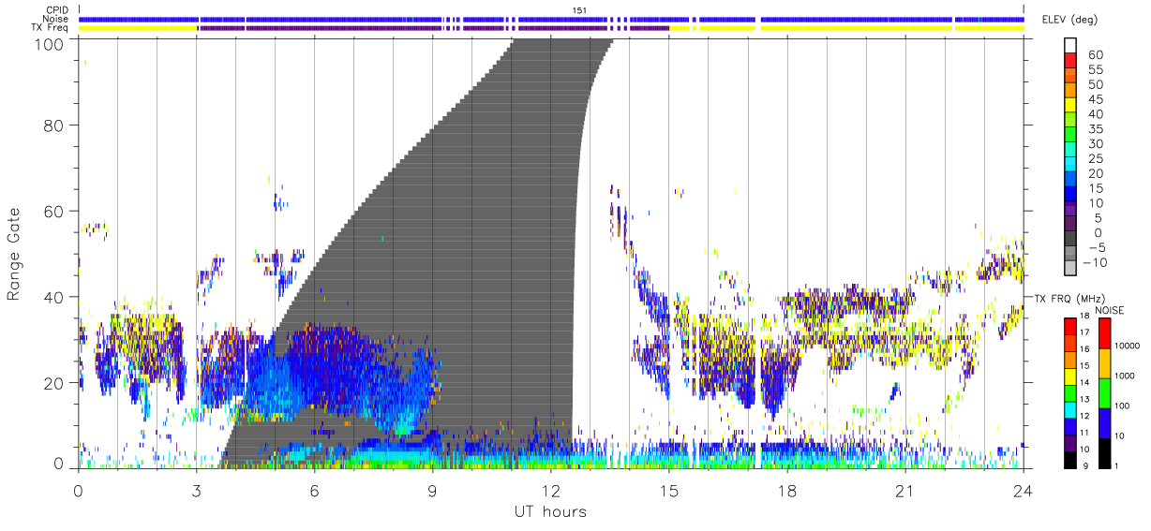Click the blue segment of the NOISE colorbar
1151x531 pixels.
1104,422
